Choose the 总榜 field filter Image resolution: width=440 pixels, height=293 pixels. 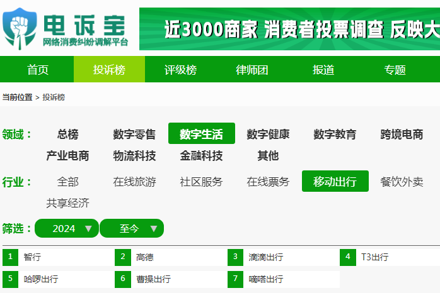click(67, 134)
